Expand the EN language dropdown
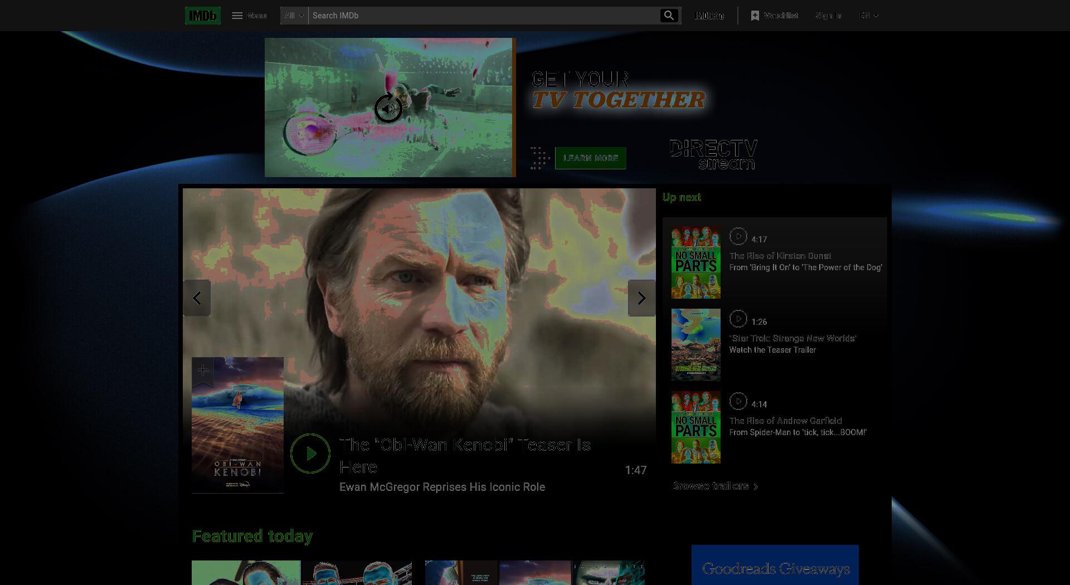The image size is (1070, 585). 869,16
